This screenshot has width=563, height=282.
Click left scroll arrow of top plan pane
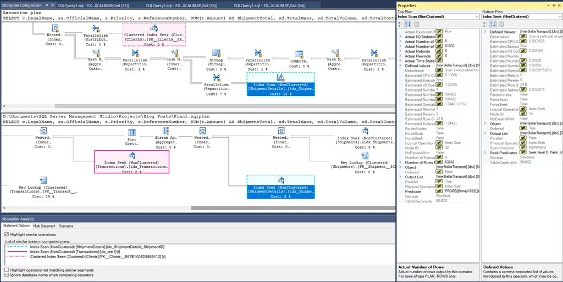click(4, 106)
